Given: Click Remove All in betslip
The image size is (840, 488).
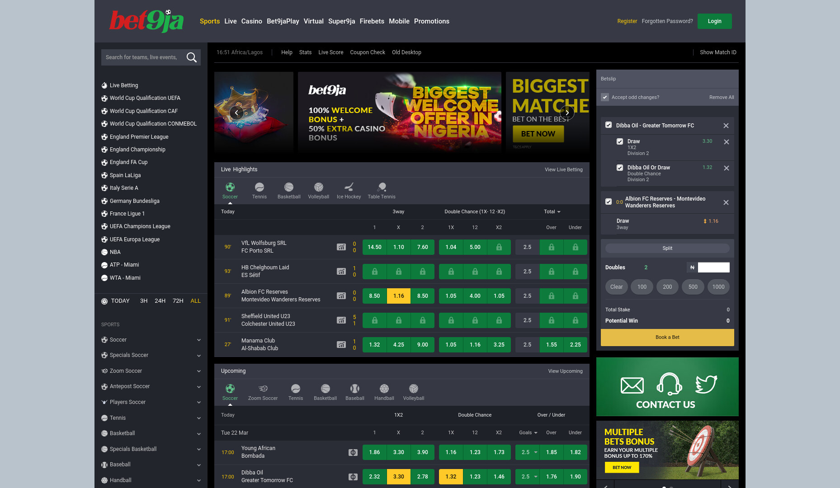Looking at the screenshot, I should pos(722,97).
